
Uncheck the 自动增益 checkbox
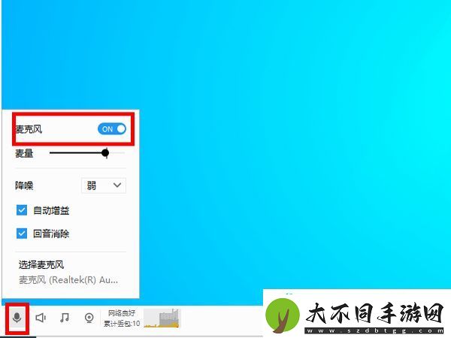[22, 210]
